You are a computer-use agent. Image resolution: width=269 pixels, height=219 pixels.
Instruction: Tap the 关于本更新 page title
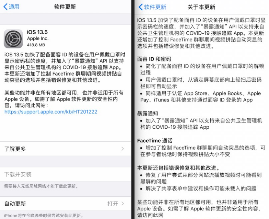click(201, 7)
